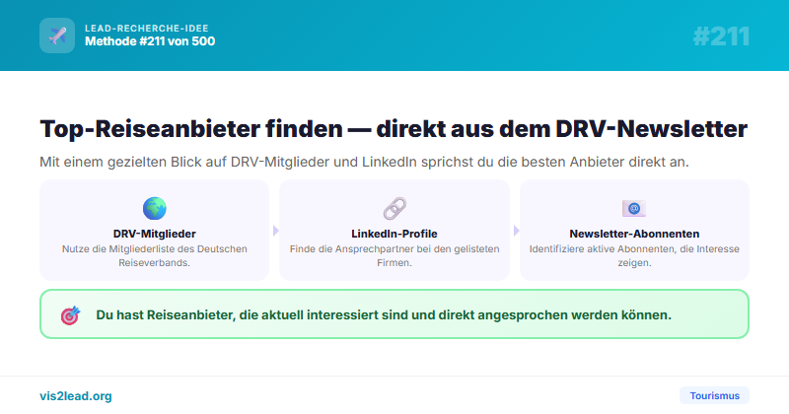789x414 pixels.
Task: Click the LEAD-RECHERCHE-IDEE label
Action: coord(146,29)
